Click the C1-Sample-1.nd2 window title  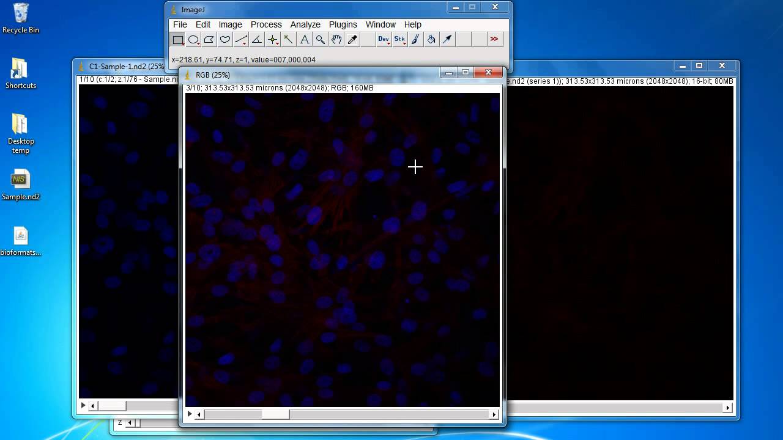127,66
